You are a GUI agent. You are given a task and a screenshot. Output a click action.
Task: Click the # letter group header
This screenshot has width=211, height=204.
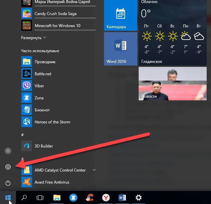click(22, 134)
